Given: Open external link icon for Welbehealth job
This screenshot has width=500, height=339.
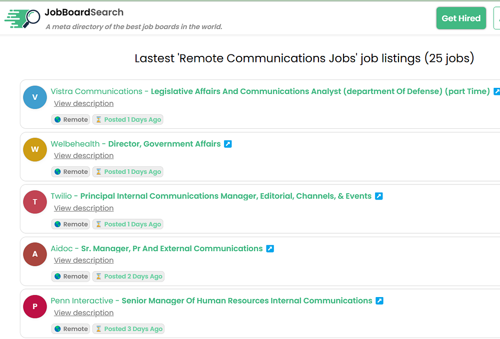Looking at the screenshot, I should 228,144.
